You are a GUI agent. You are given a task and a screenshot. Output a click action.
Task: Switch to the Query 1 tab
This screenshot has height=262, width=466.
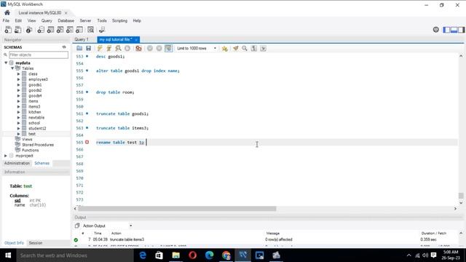coord(82,39)
